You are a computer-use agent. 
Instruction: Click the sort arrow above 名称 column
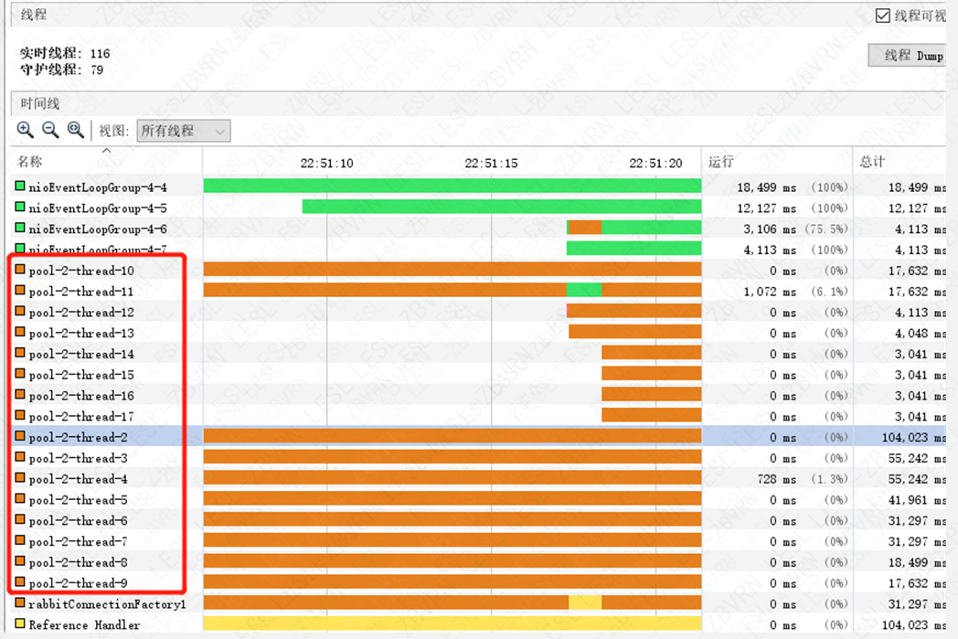point(107,150)
